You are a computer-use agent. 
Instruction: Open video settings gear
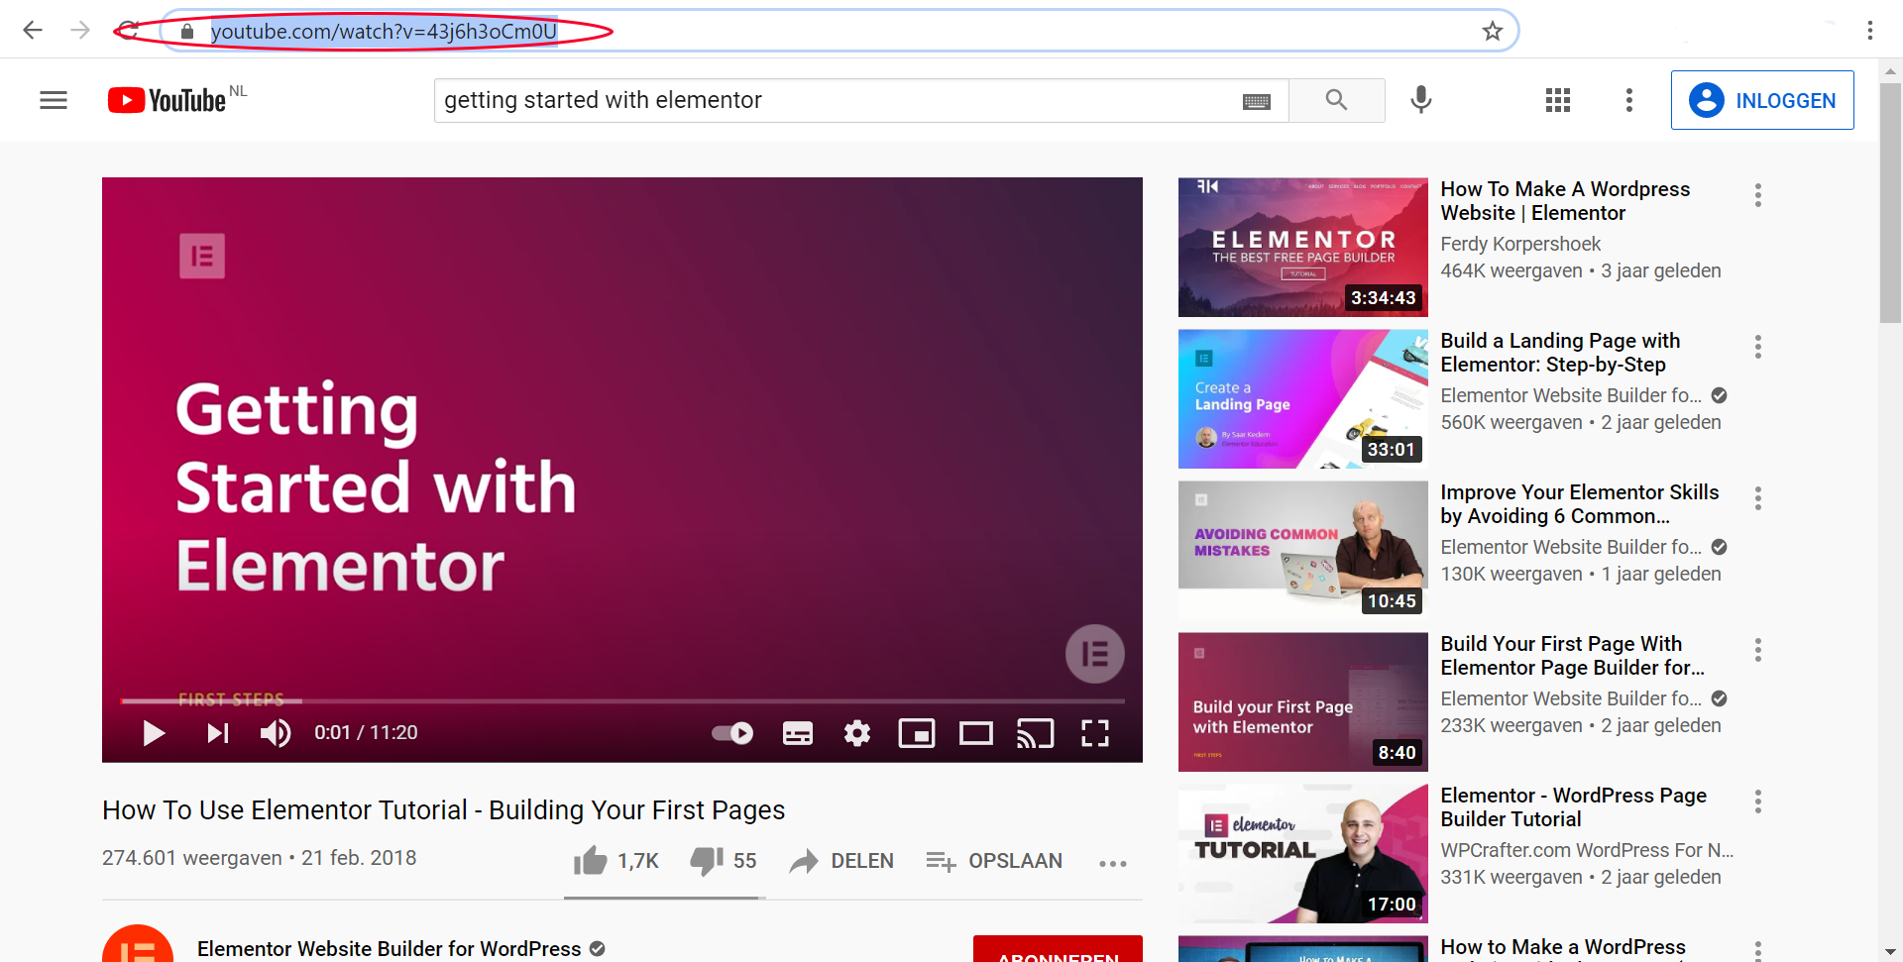[856, 733]
